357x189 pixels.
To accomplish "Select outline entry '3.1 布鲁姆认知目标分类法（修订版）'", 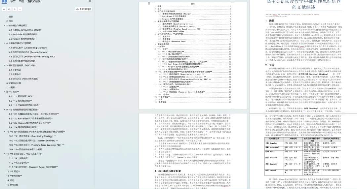I will (x=25, y=30).
